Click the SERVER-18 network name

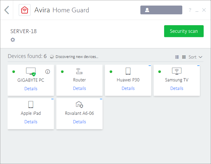tap(23, 31)
